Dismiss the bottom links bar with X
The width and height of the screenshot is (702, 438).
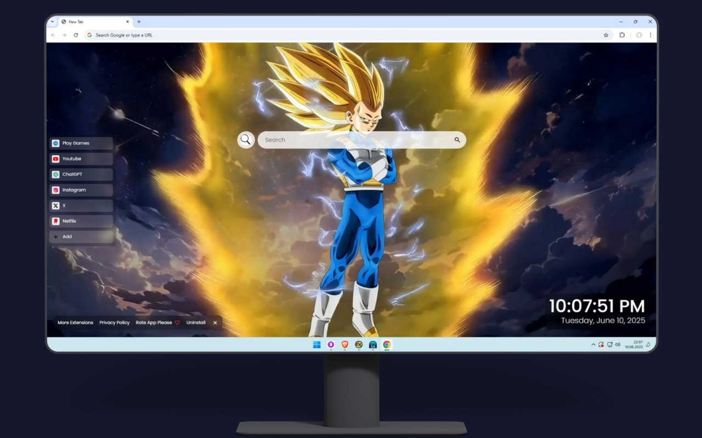tap(215, 322)
